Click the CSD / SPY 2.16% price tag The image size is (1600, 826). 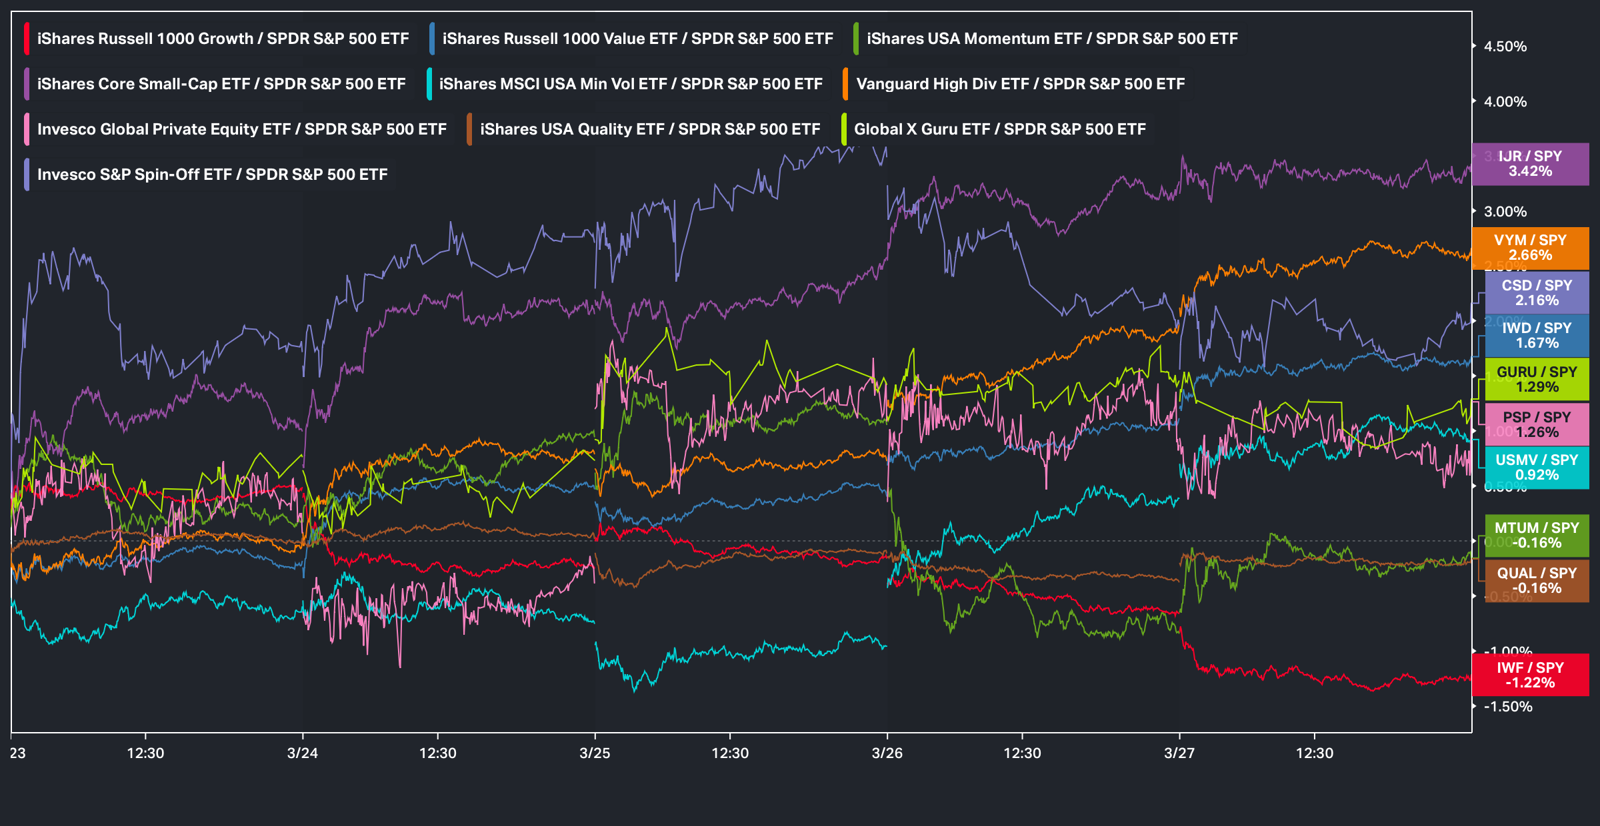[1537, 293]
